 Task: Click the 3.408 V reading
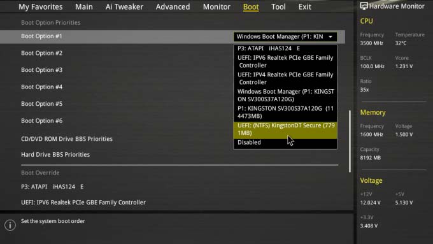coord(369,226)
